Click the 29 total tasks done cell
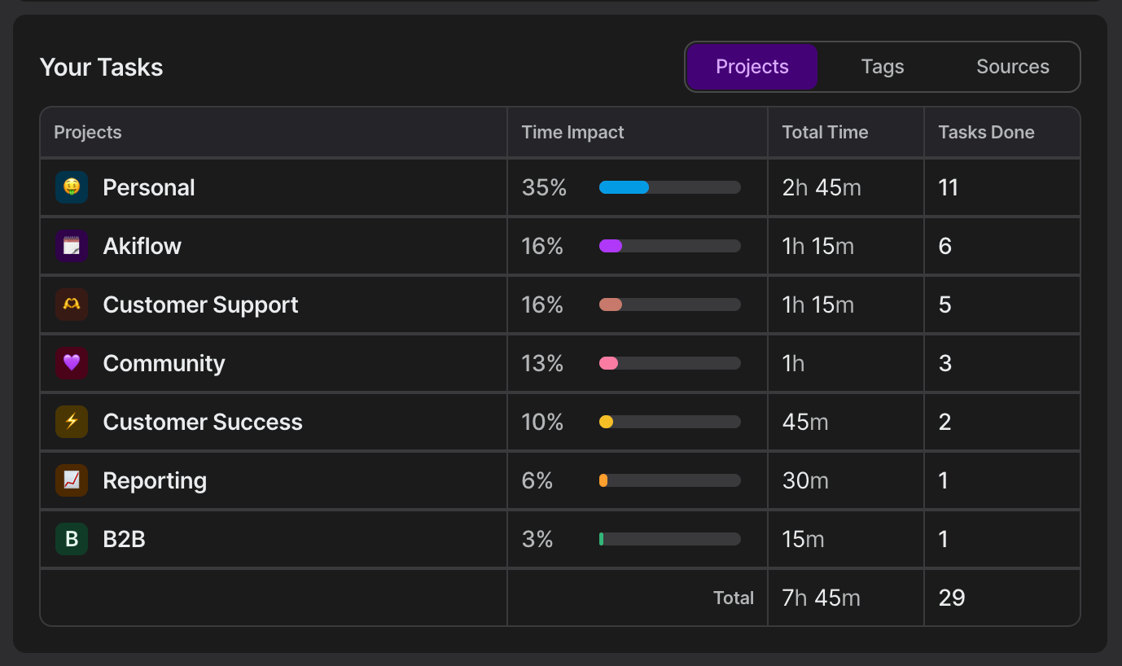The height and width of the screenshot is (666, 1122). pos(952,598)
